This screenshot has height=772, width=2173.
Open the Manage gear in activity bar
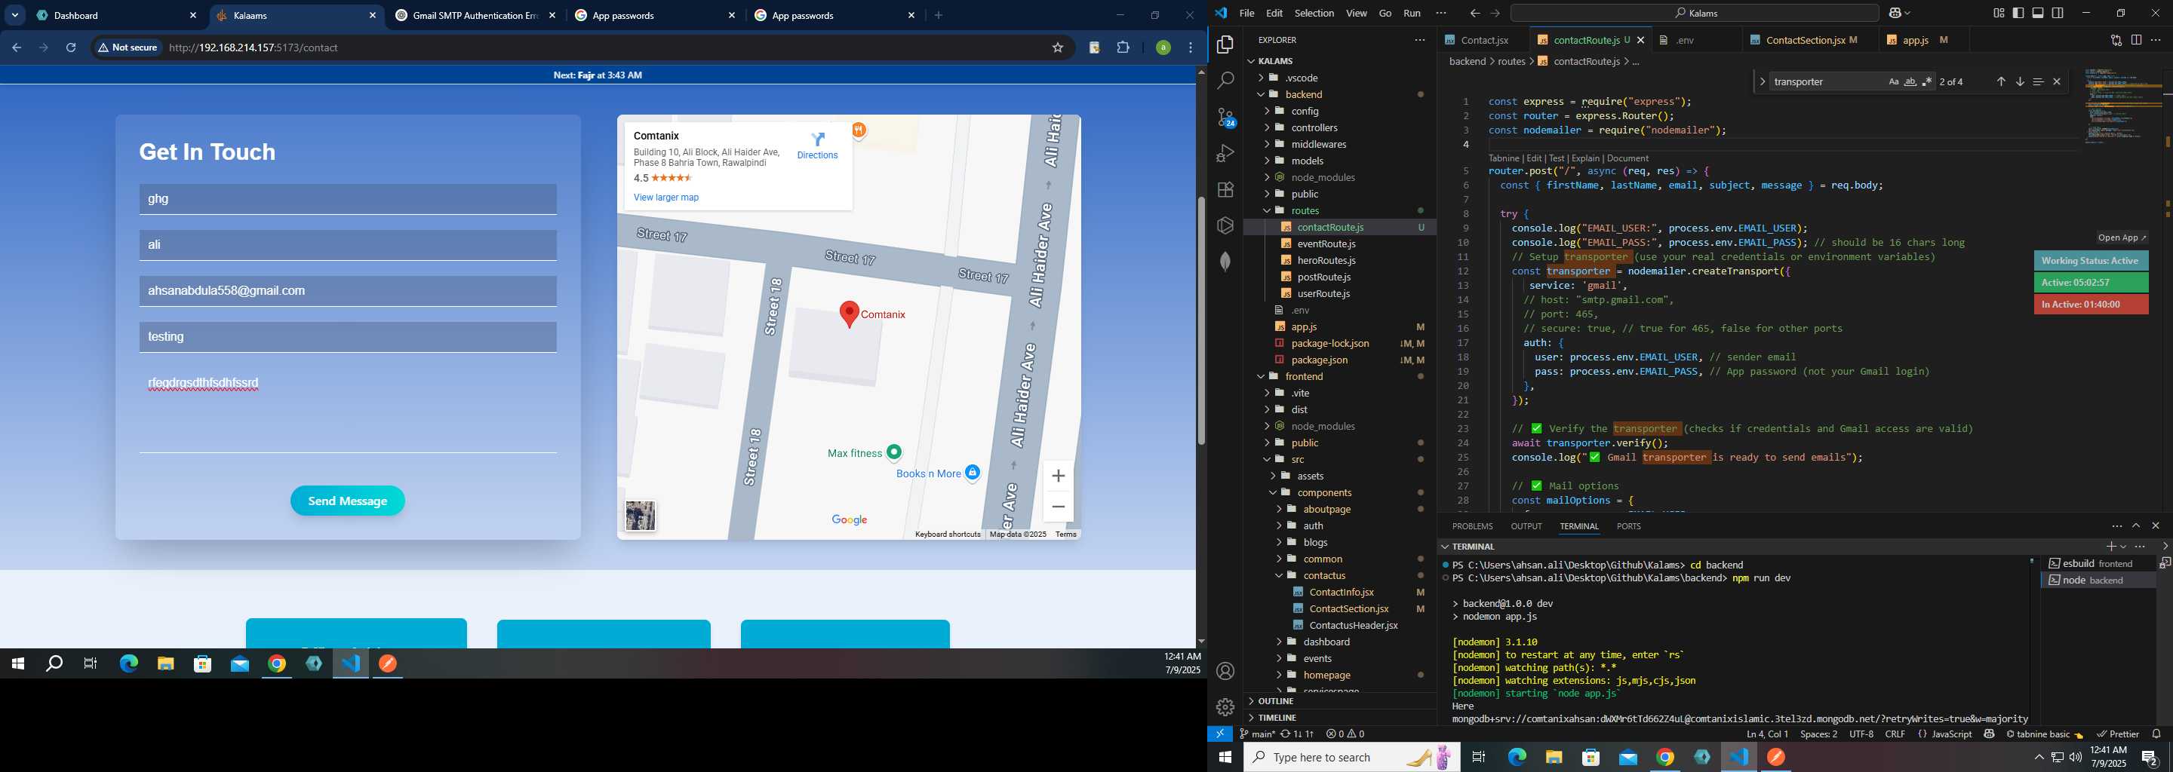[1225, 706]
